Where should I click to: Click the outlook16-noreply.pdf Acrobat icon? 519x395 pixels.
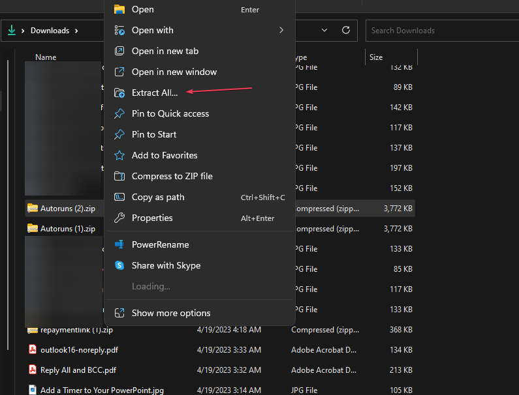pyautogui.click(x=33, y=350)
